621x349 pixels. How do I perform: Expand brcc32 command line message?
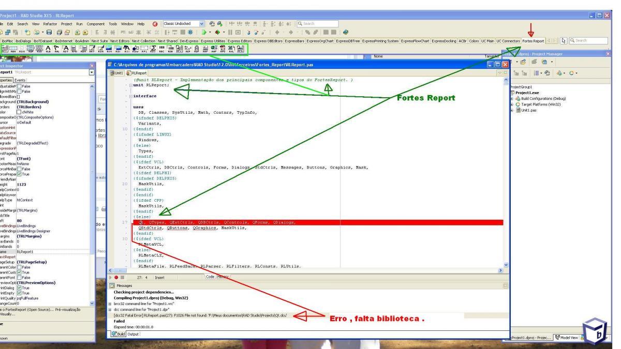(110, 305)
